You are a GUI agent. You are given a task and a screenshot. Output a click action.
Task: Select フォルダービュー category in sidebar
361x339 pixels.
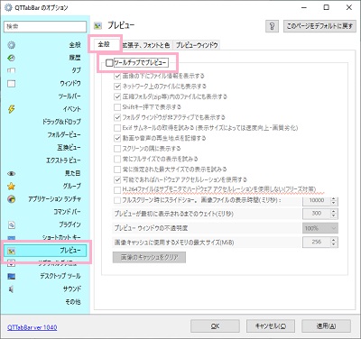pos(45,134)
